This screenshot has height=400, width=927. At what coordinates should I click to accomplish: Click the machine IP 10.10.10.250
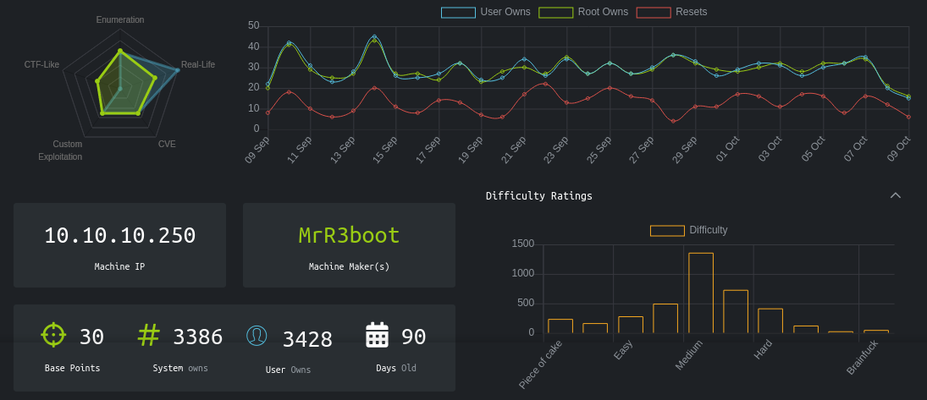click(x=119, y=236)
